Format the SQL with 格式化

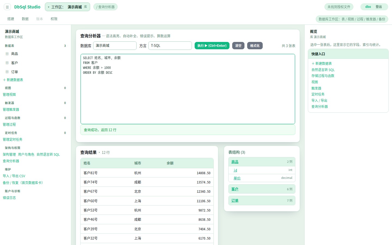coord(255,46)
